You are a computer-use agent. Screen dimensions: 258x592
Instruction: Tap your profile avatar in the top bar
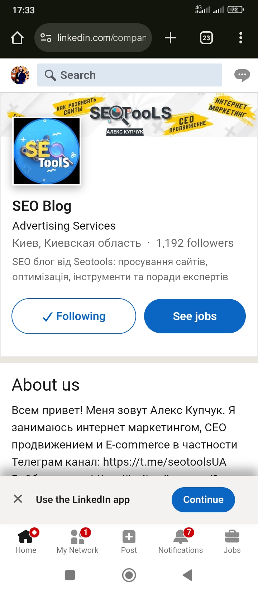pyautogui.click(x=20, y=75)
